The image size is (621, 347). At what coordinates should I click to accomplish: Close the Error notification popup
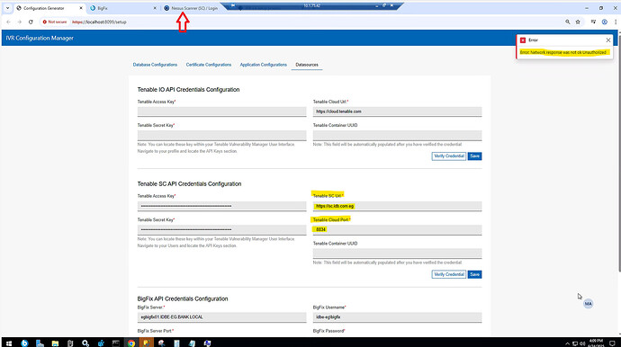pyautogui.click(x=607, y=40)
